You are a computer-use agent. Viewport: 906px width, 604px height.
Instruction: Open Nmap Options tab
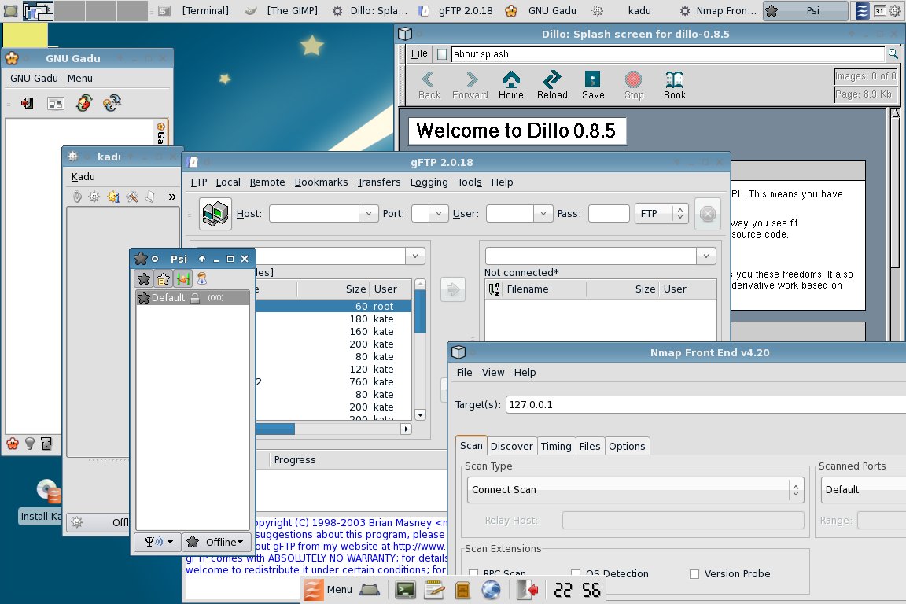pos(627,446)
